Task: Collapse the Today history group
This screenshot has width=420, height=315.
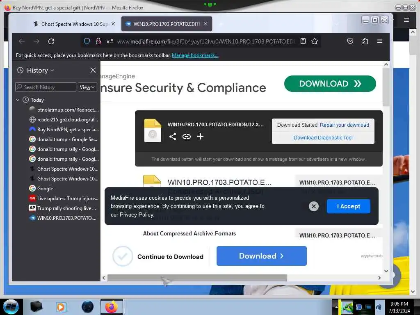Action: 18,100
